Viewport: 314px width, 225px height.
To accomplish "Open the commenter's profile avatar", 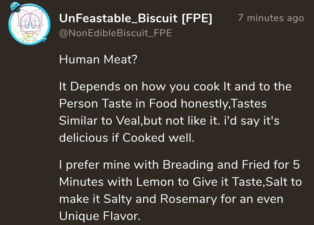I will tap(29, 24).
